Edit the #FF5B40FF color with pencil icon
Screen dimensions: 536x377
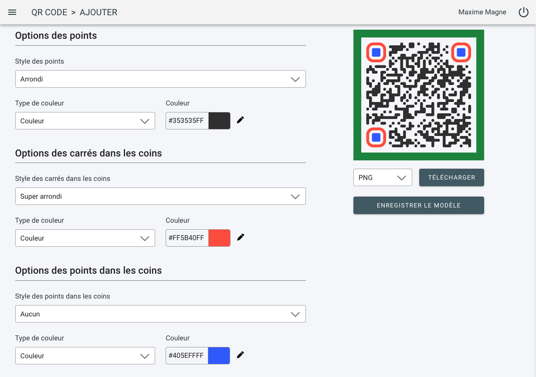(x=241, y=237)
